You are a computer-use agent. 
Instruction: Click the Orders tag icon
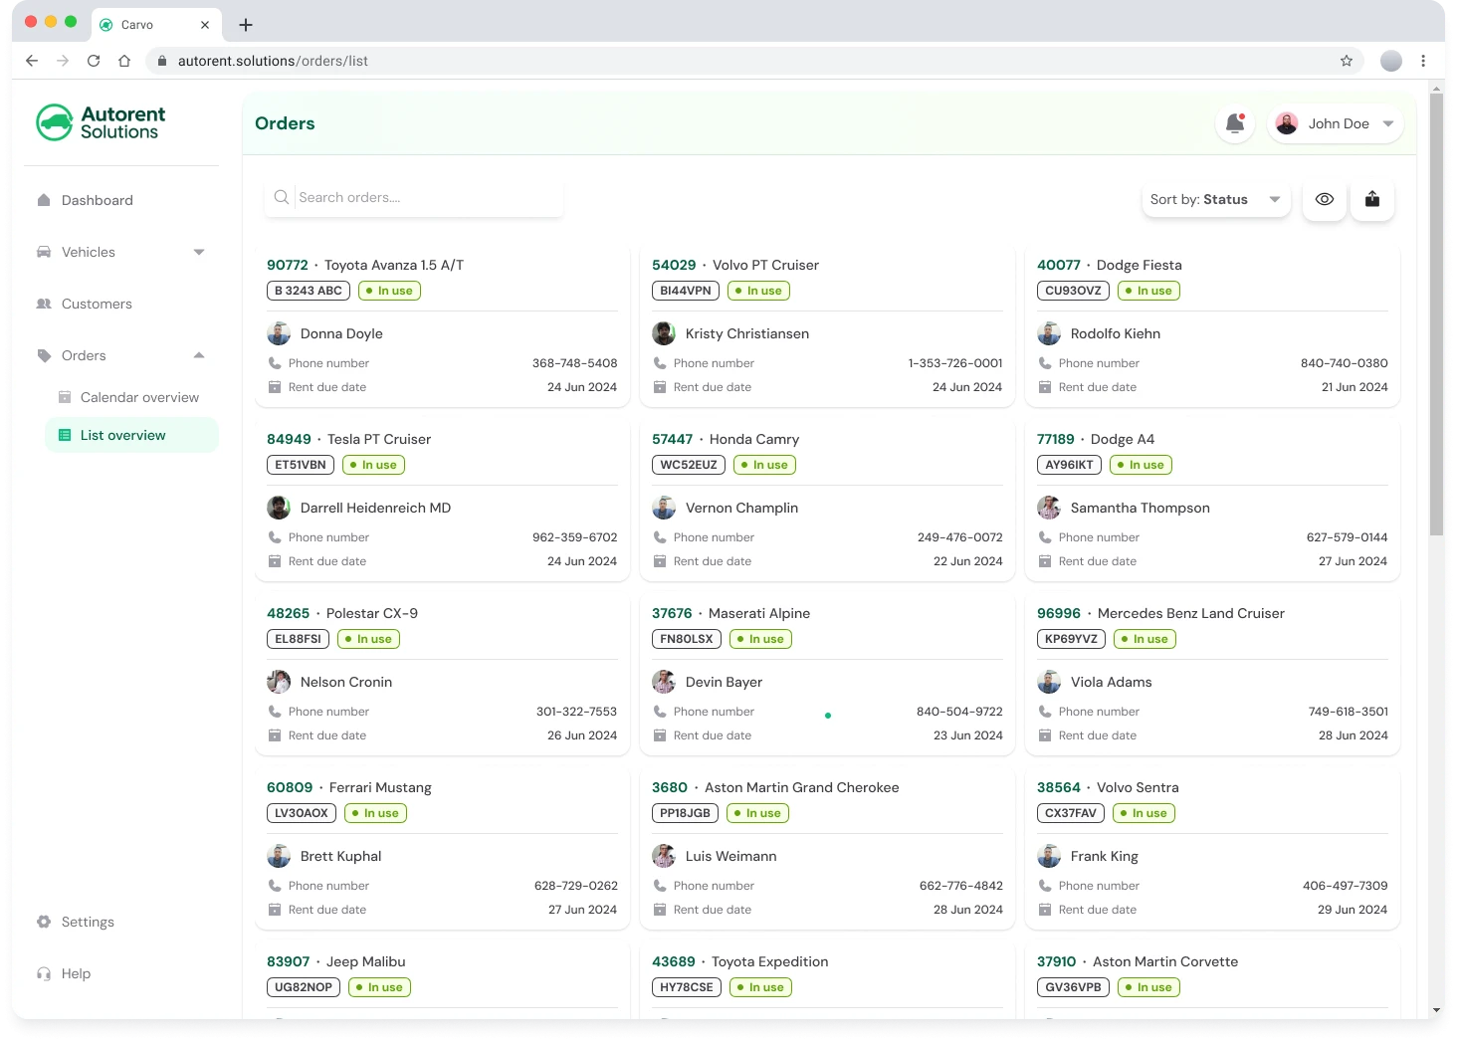tap(44, 355)
